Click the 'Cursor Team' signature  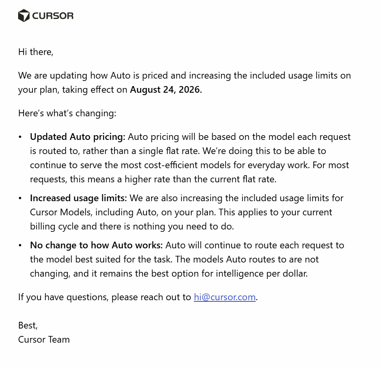click(44, 339)
